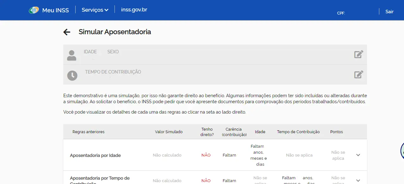This screenshot has width=404, height=184.
Task: Click the Simular Aposentadoria page title
Action: [115, 32]
